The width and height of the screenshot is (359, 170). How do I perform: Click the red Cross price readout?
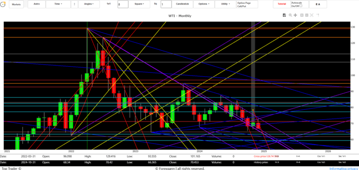[x=266, y=157]
